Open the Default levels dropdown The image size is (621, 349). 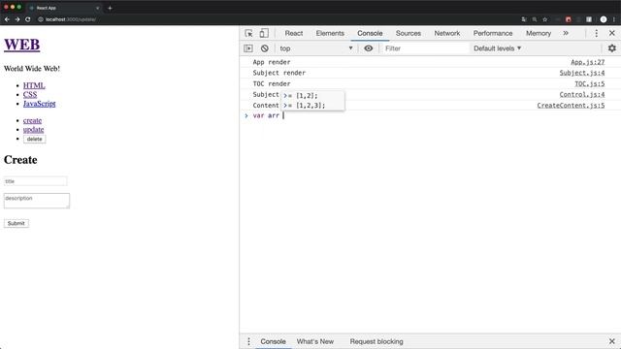click(498, 48)
